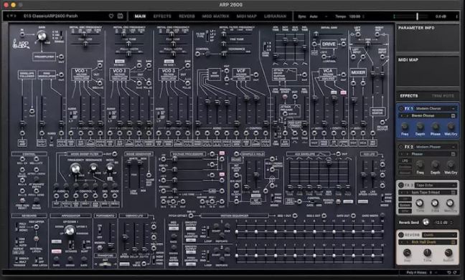Open the LIBRARIAN tab
Screen dimensions: 465x280
tap(275, 16)
